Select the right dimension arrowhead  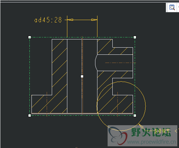click(x=94, y=20)
